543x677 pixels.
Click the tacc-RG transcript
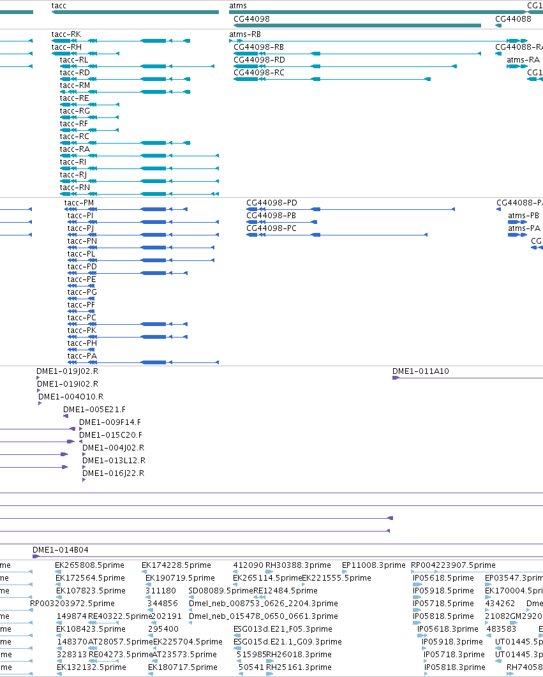[x=90, y=117]
